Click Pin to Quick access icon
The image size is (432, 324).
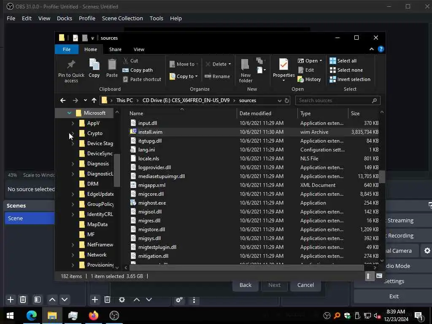click(71, 65)
